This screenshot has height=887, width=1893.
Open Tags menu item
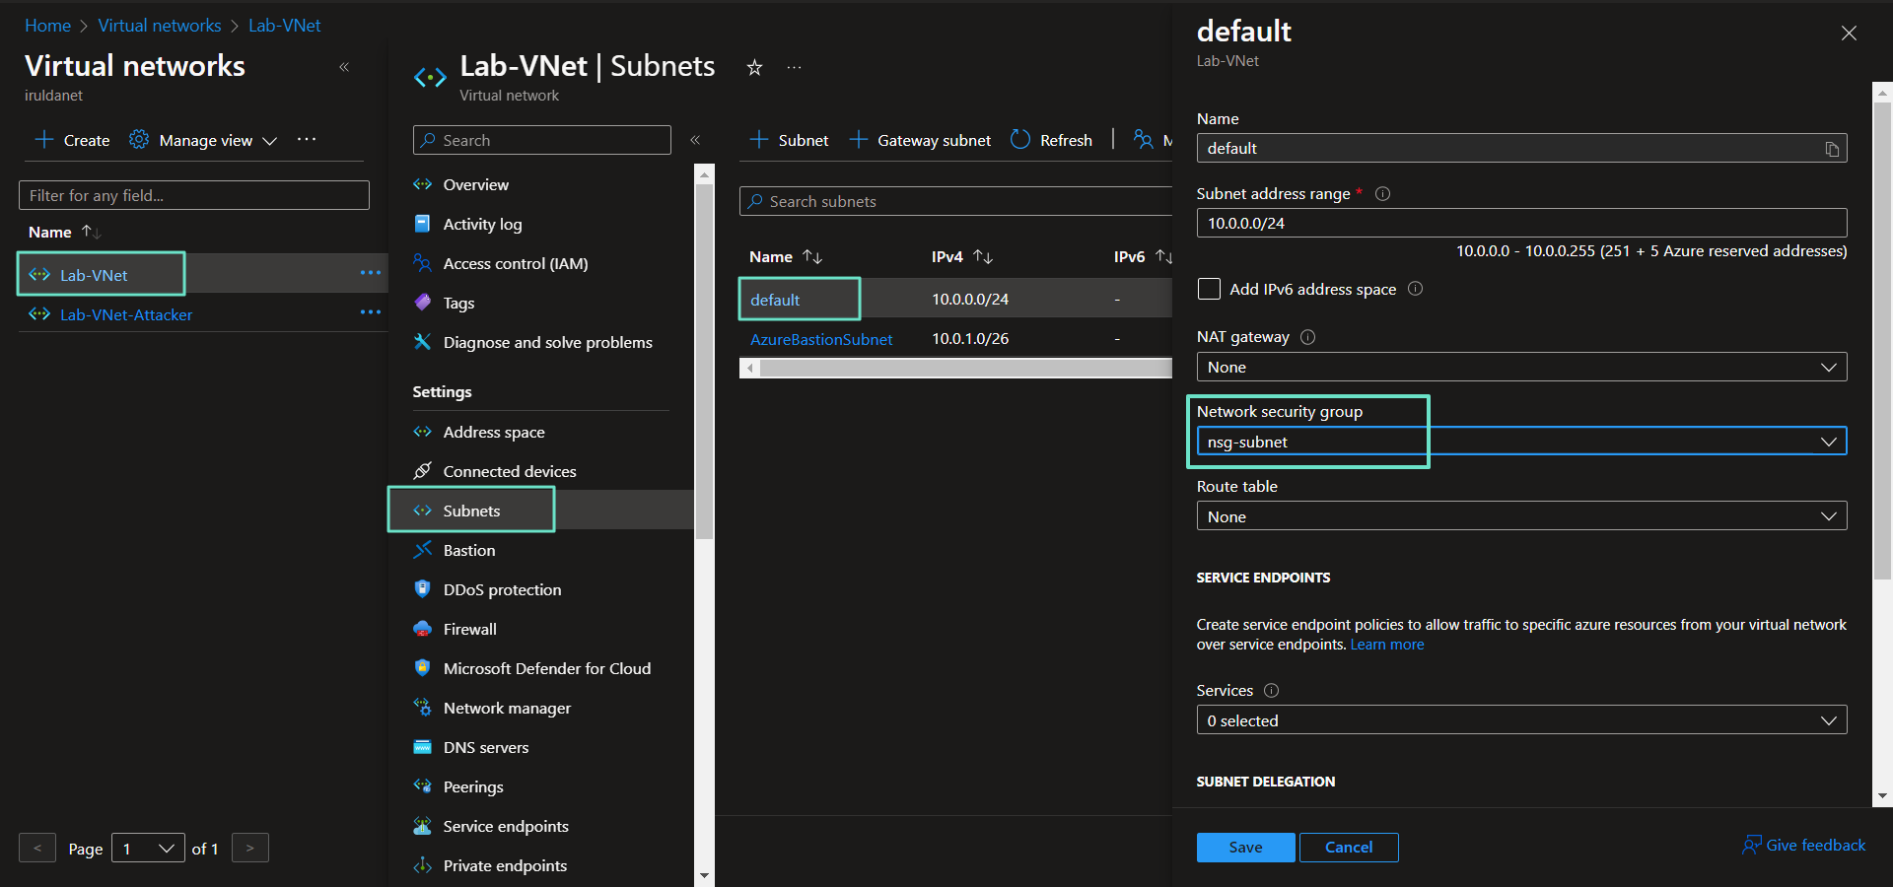(x=458, y=303)
